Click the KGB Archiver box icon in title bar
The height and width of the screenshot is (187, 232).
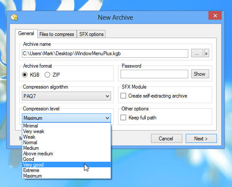tap(14, 17)
